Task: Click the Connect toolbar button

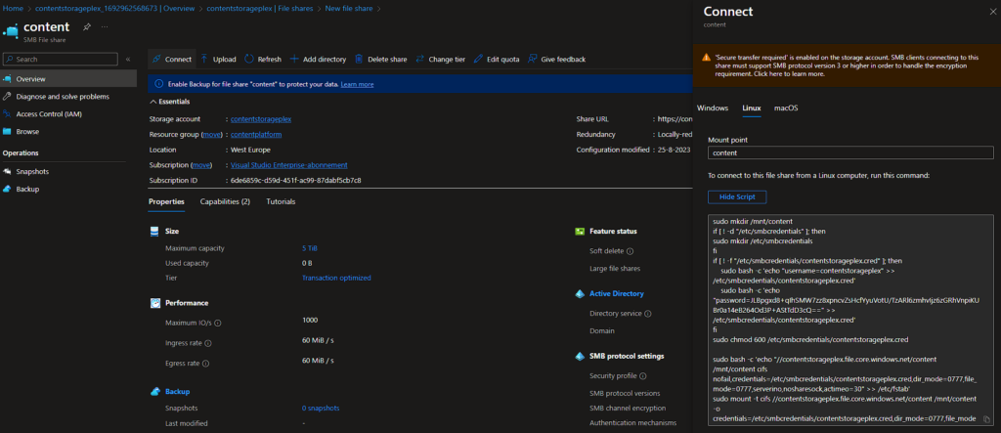Action: [x=172, y=59]
